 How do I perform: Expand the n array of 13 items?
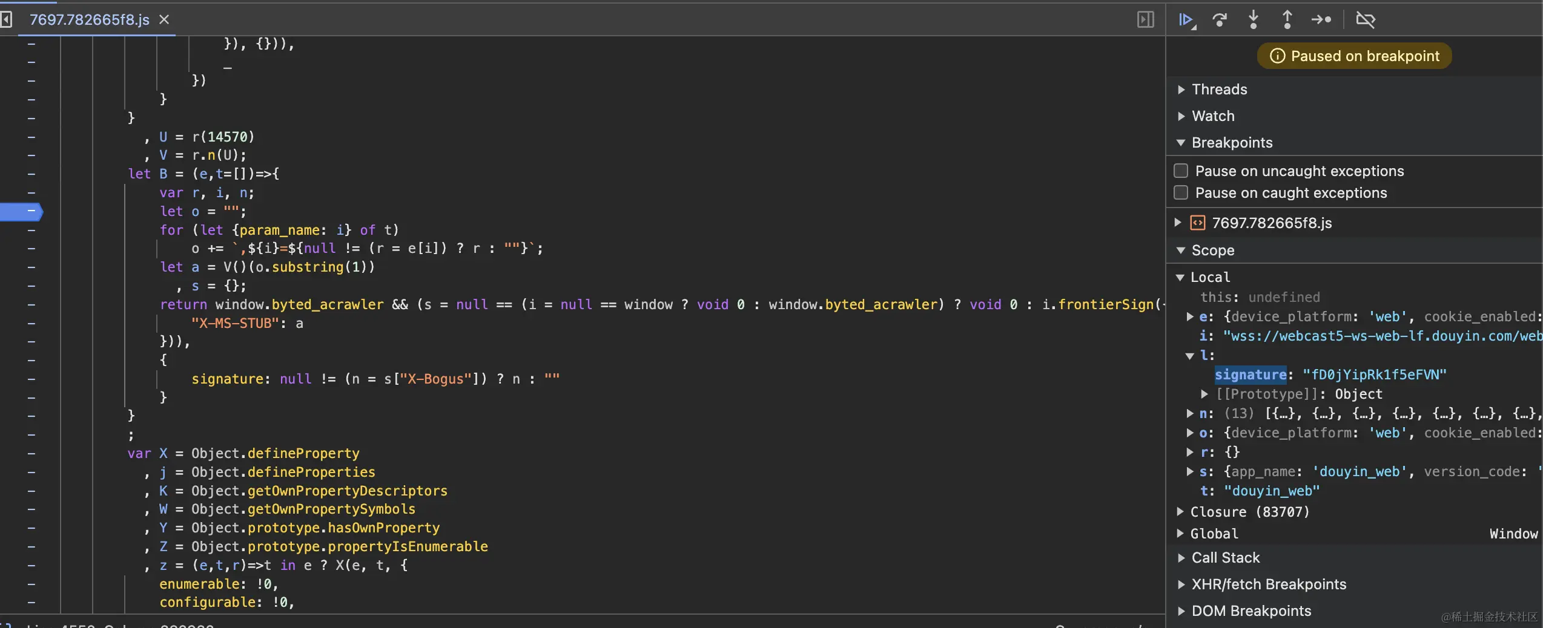[x=1191, y=413]
